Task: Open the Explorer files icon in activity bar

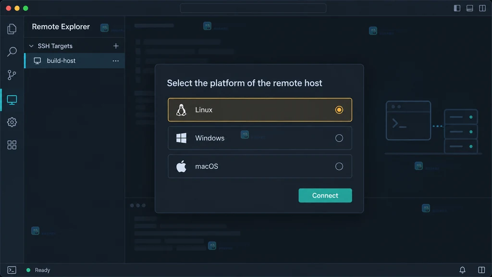Action: 12,29
